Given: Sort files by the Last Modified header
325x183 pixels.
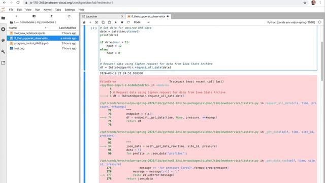Looking at the screenshot, I should click(x=64, y=28).
